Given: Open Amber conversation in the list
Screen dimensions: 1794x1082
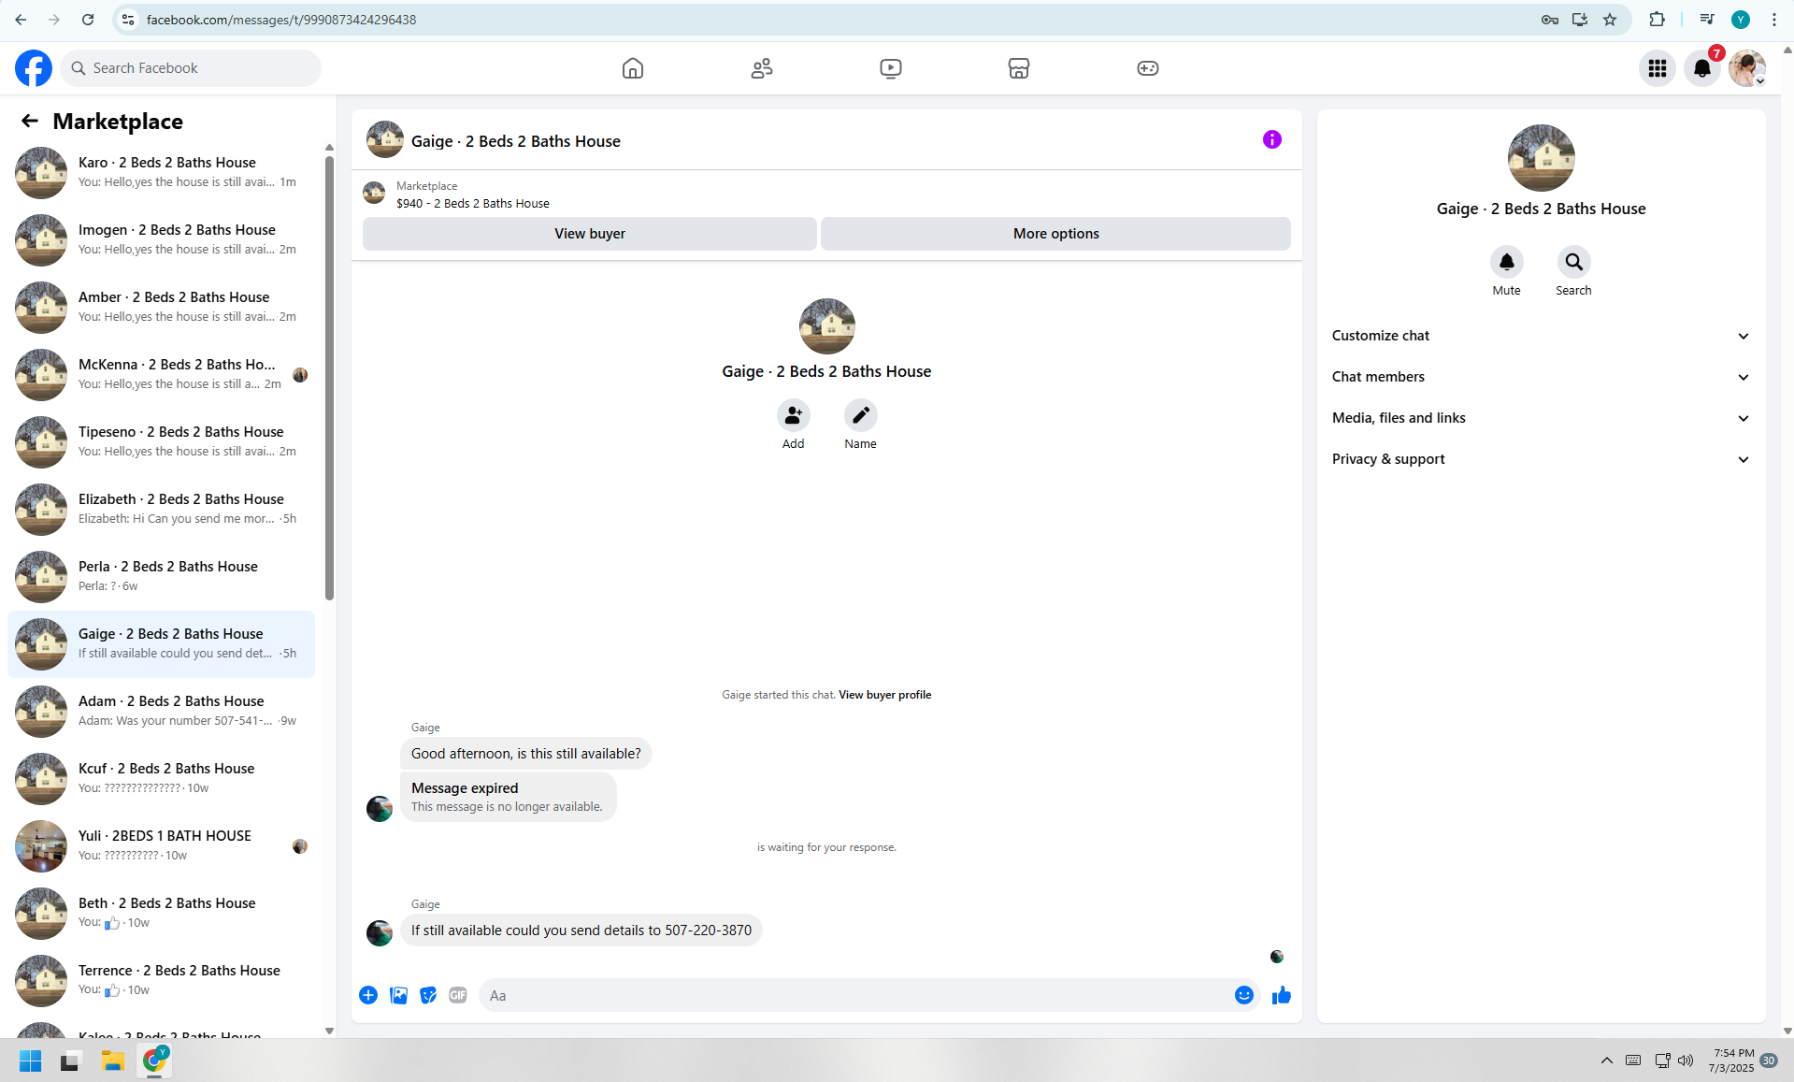Looking at the screenshot, I should pyautogui.click(x=161, y=308).
